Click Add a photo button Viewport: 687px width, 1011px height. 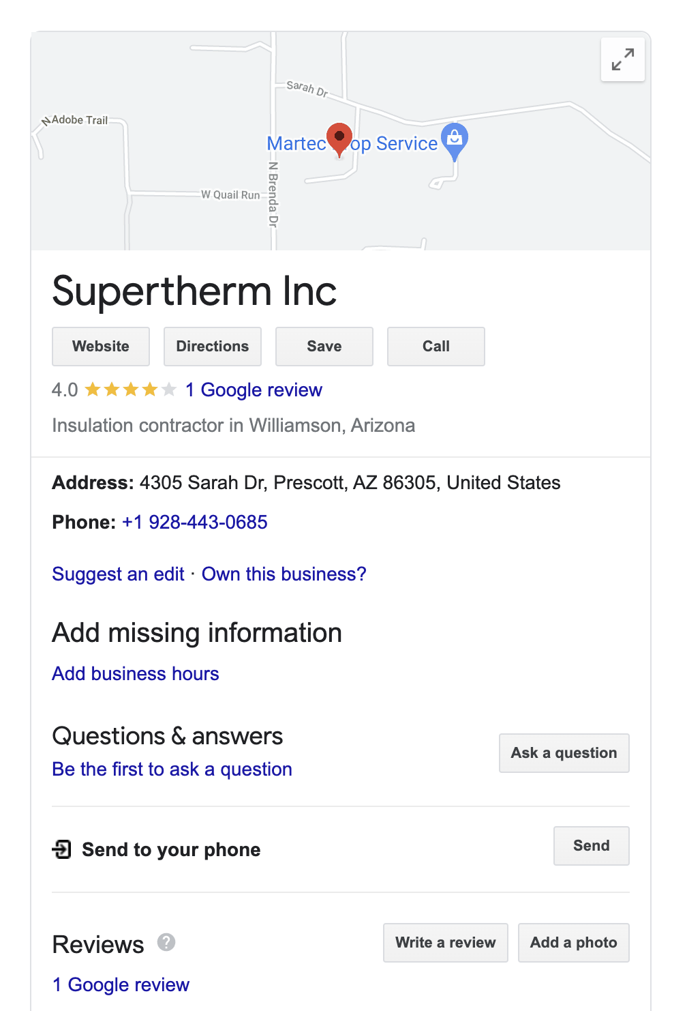[x=573, y=943]
